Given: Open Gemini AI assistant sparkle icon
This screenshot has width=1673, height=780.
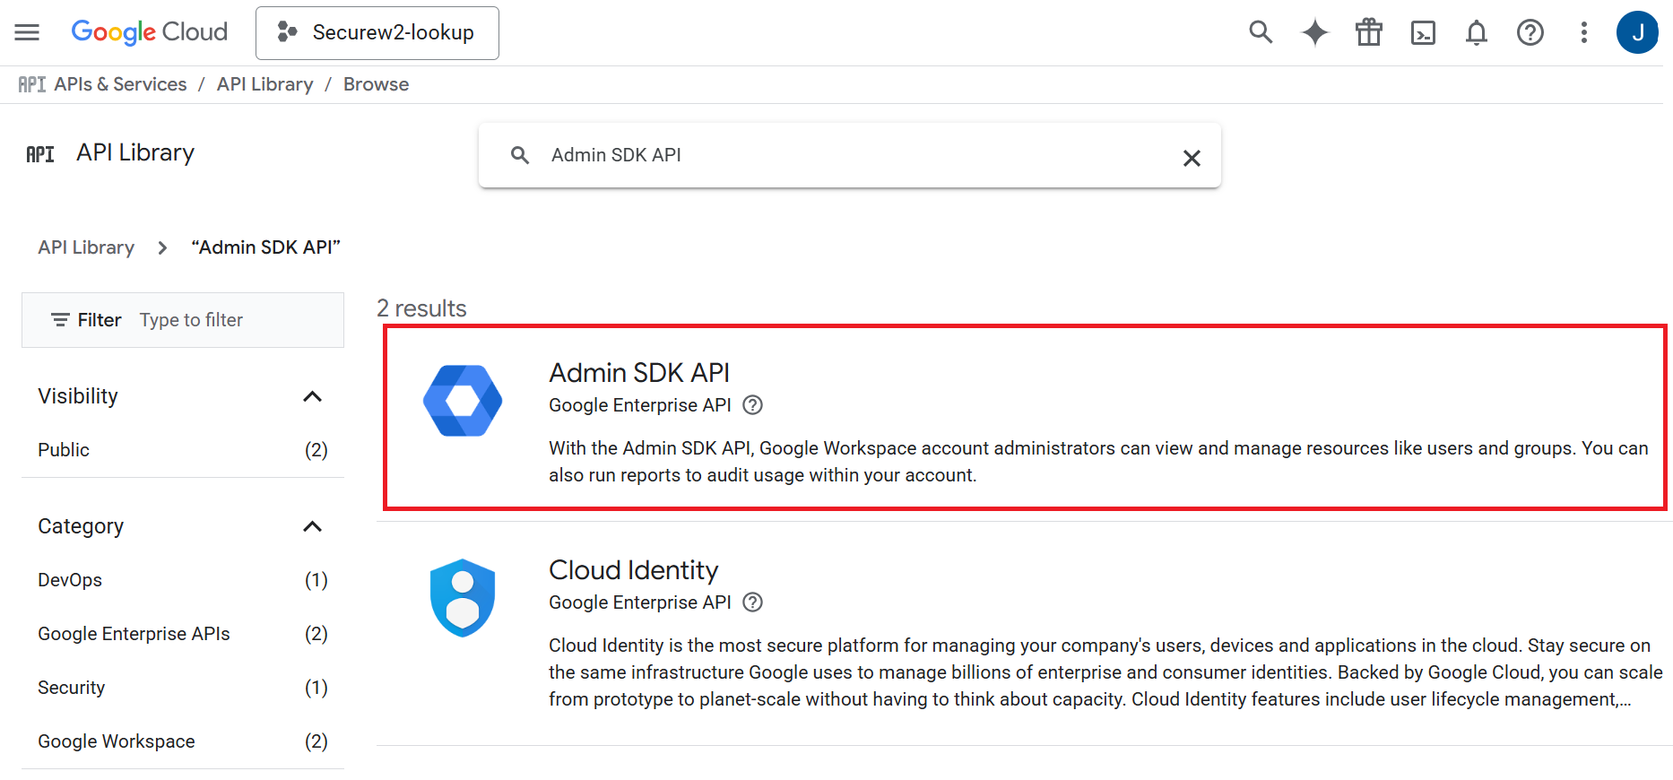Looking at the screenshot, I should pyautogui.click(x=1314, y=32).
